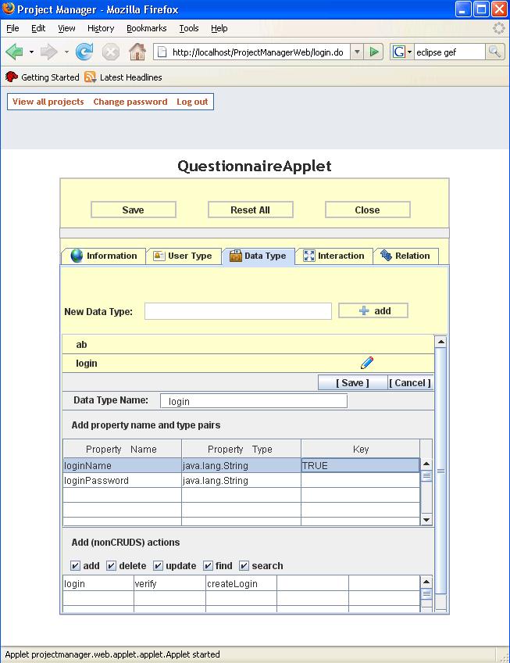Viewport: 510px width, 663px height.
Task: Click the add data type button
Action: (x=373, y=311)
